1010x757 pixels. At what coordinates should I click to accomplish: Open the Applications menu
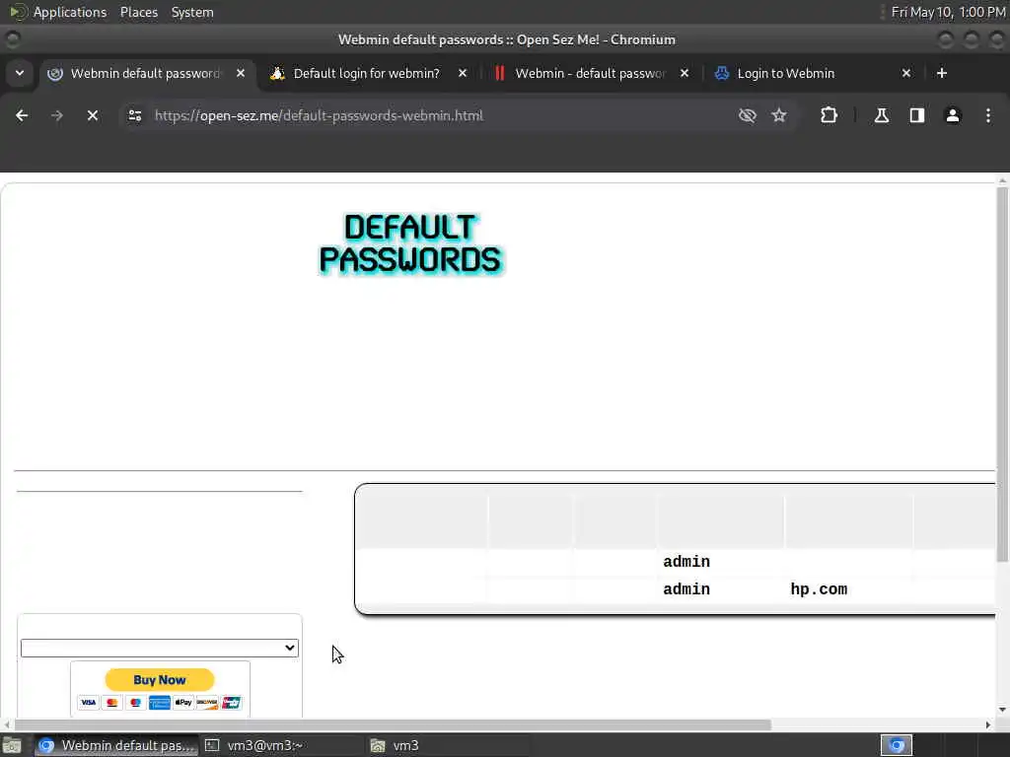click(70, 12)
